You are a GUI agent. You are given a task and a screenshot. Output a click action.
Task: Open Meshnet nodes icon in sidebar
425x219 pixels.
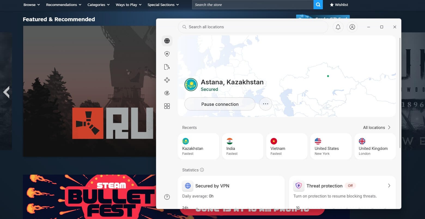pos(167,80)
